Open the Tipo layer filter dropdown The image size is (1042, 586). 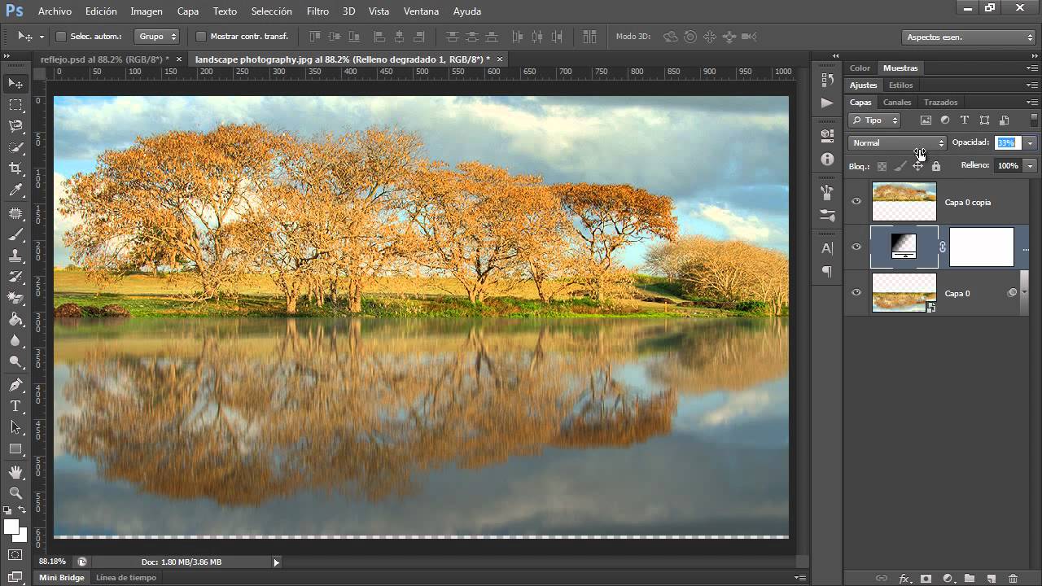874,120
